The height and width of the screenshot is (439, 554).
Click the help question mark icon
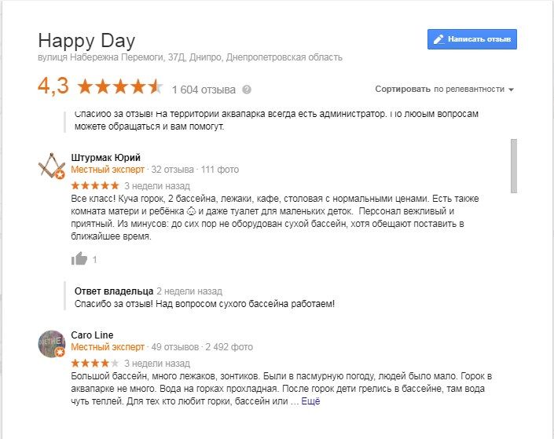pyautogui.click(x=247, y=90)
